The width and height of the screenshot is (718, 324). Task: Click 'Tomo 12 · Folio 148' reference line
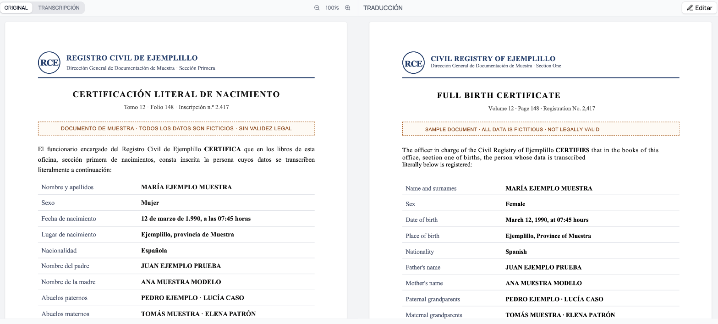pyautogui.click(x=176, y=107)
